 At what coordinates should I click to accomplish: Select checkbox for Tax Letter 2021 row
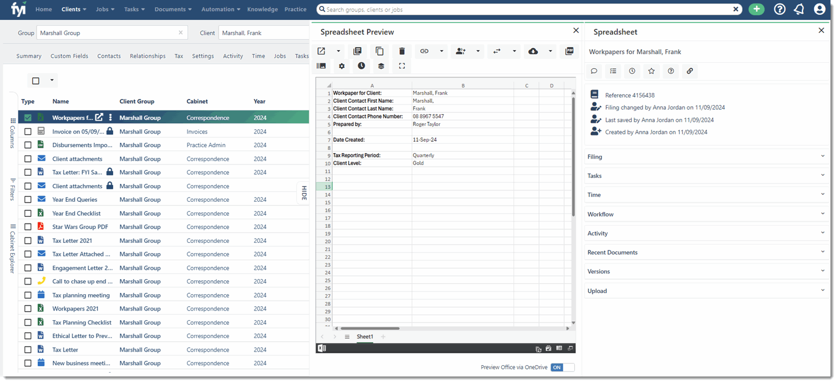pos(28,241)
